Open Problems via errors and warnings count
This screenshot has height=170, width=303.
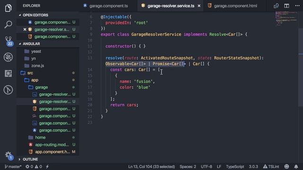coord(34,167)
